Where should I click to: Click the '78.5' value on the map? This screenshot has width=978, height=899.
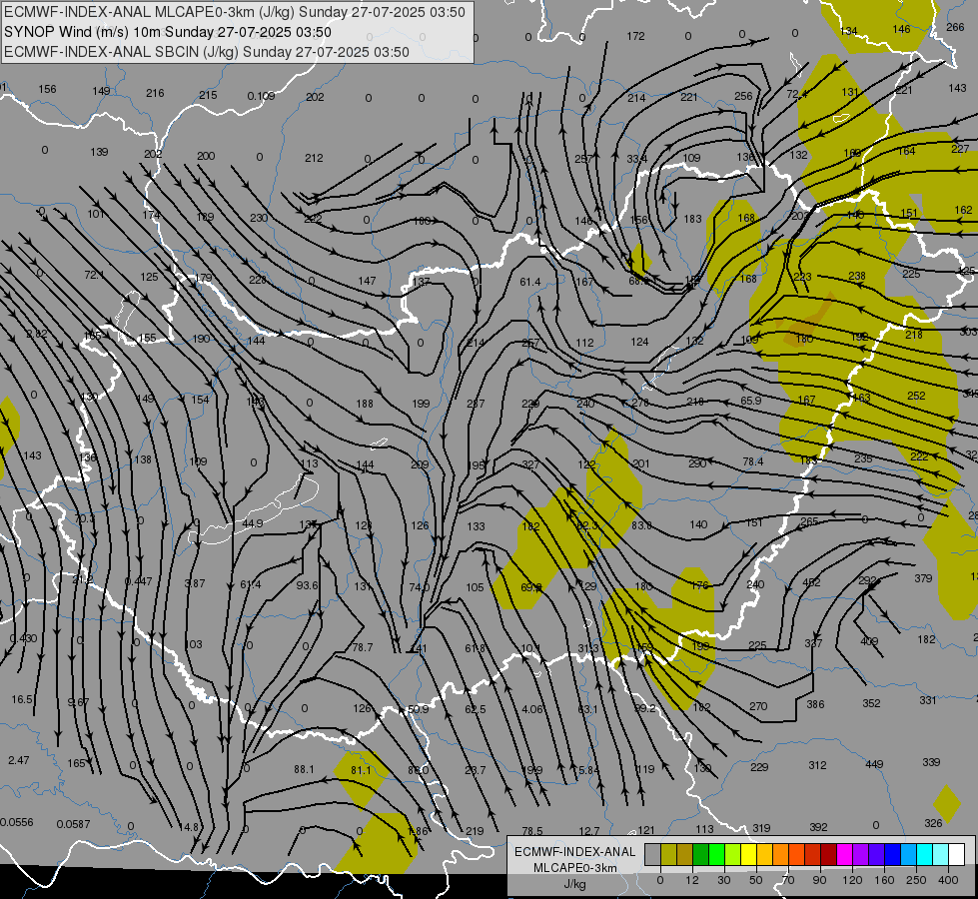[x=532, y=831]
